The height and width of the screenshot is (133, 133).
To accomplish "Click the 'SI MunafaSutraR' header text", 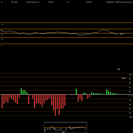I will 33,2.
